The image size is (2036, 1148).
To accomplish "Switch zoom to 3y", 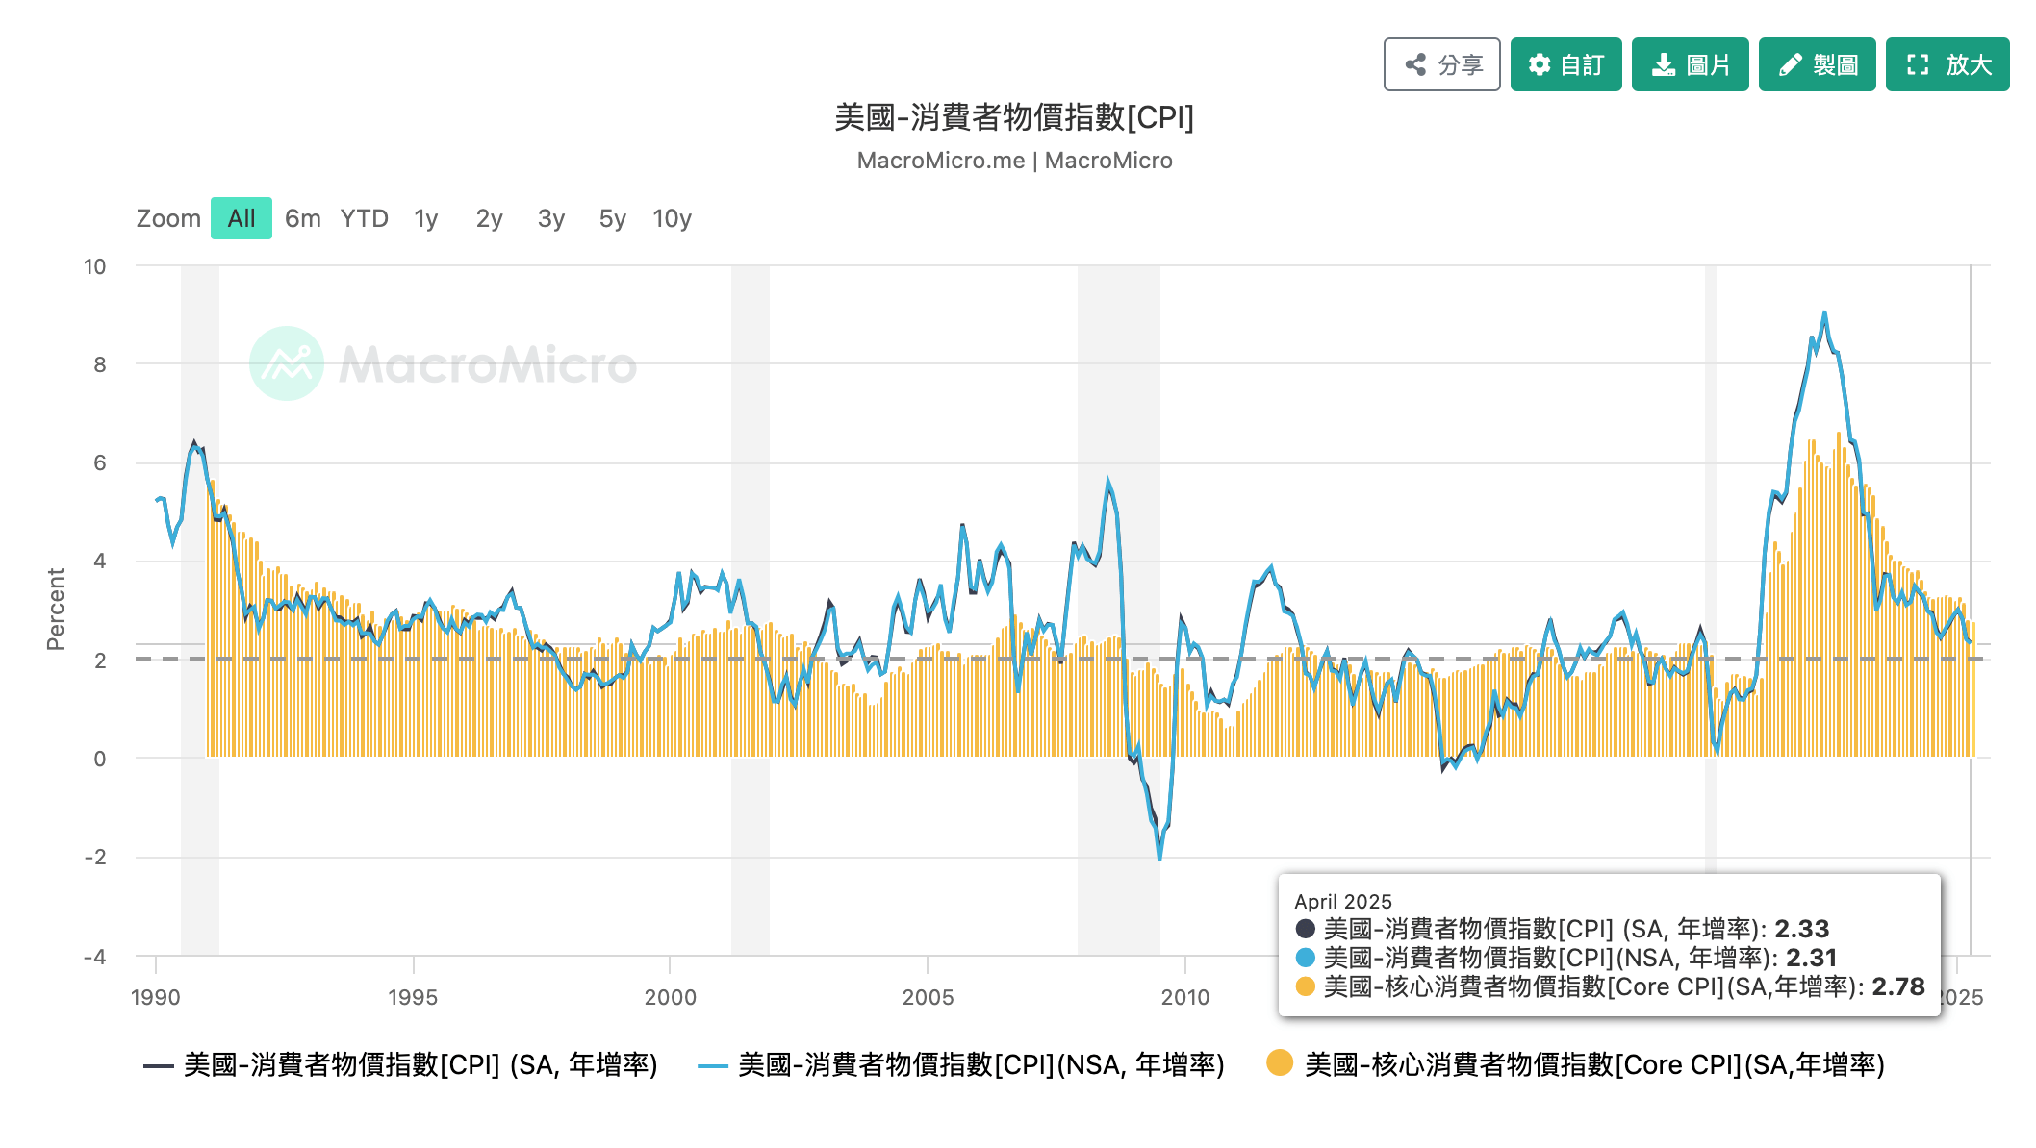I will pyautogui.click(x=550, y=218).
